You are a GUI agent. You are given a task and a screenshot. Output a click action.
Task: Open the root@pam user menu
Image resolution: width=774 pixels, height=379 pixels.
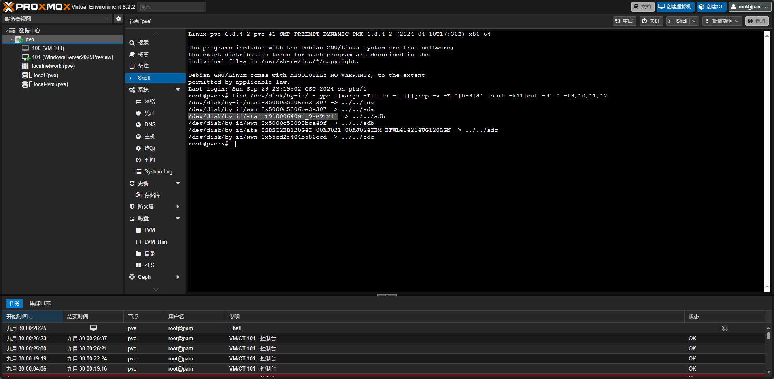(x=750, y=7)
